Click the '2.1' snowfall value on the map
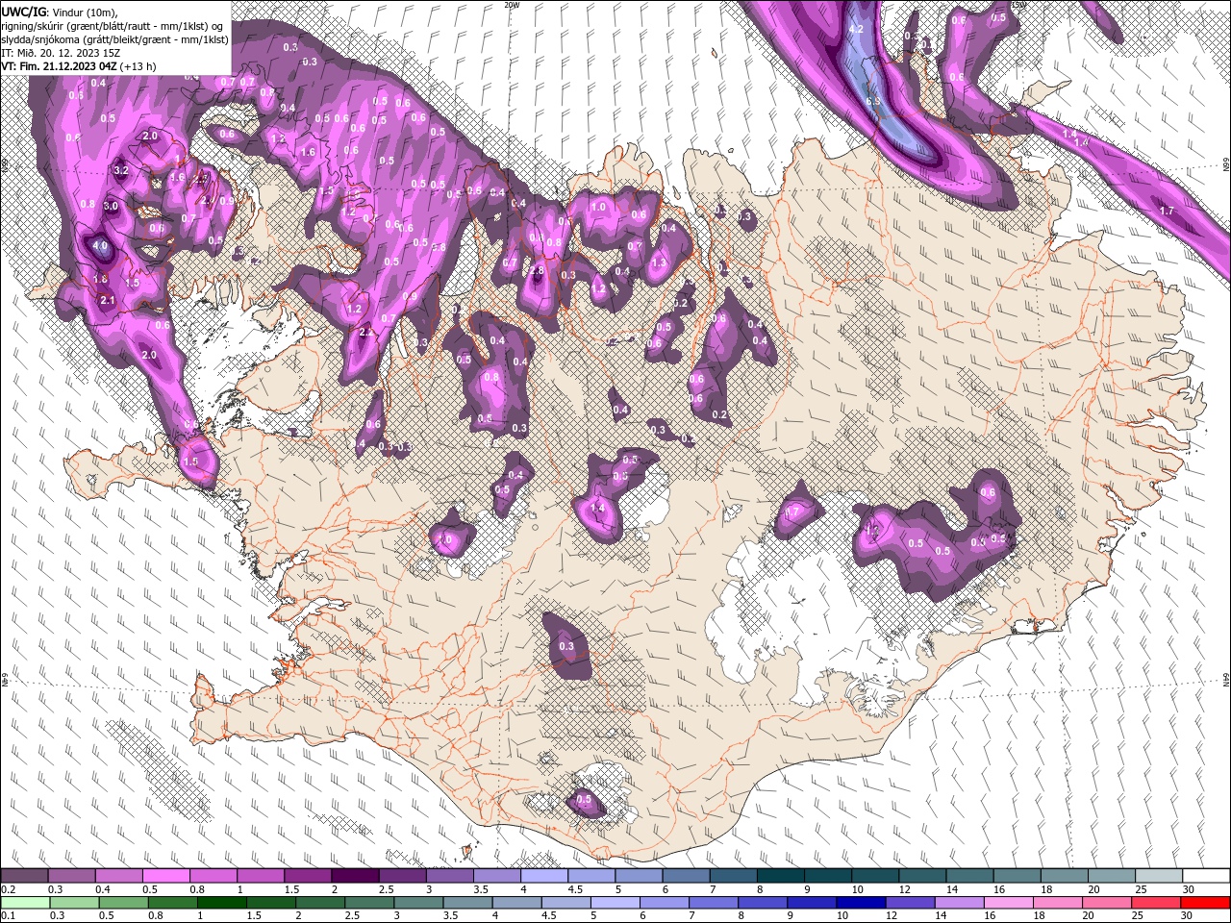Image resolution: width=1231 pixels, height=923 pixels. 108,301
